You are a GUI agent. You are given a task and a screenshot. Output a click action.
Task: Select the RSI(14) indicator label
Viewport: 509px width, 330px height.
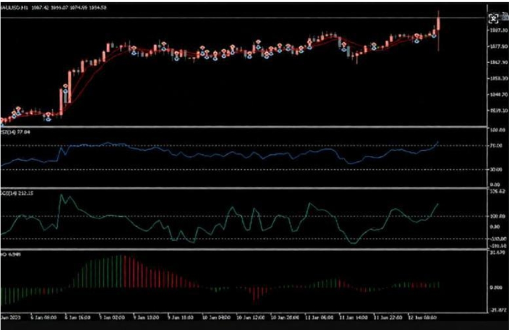[6, 132]
